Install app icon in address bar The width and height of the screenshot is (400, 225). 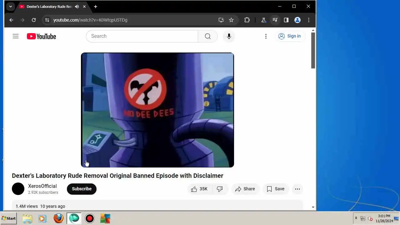click(221, 20)
